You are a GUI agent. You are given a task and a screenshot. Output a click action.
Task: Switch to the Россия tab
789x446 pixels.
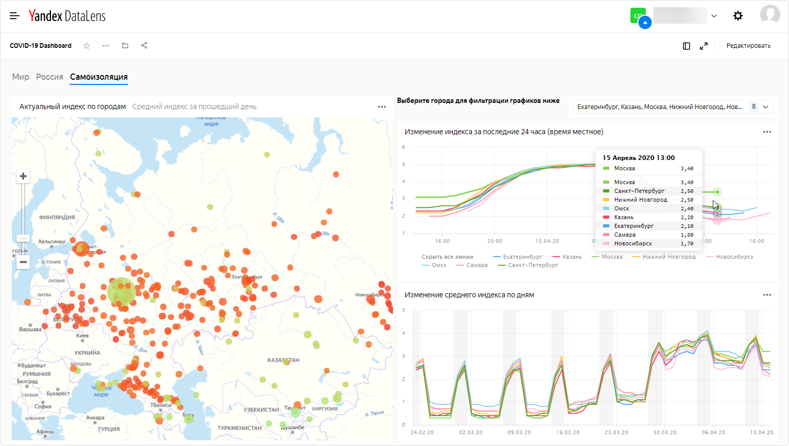[x=49, y=77]
